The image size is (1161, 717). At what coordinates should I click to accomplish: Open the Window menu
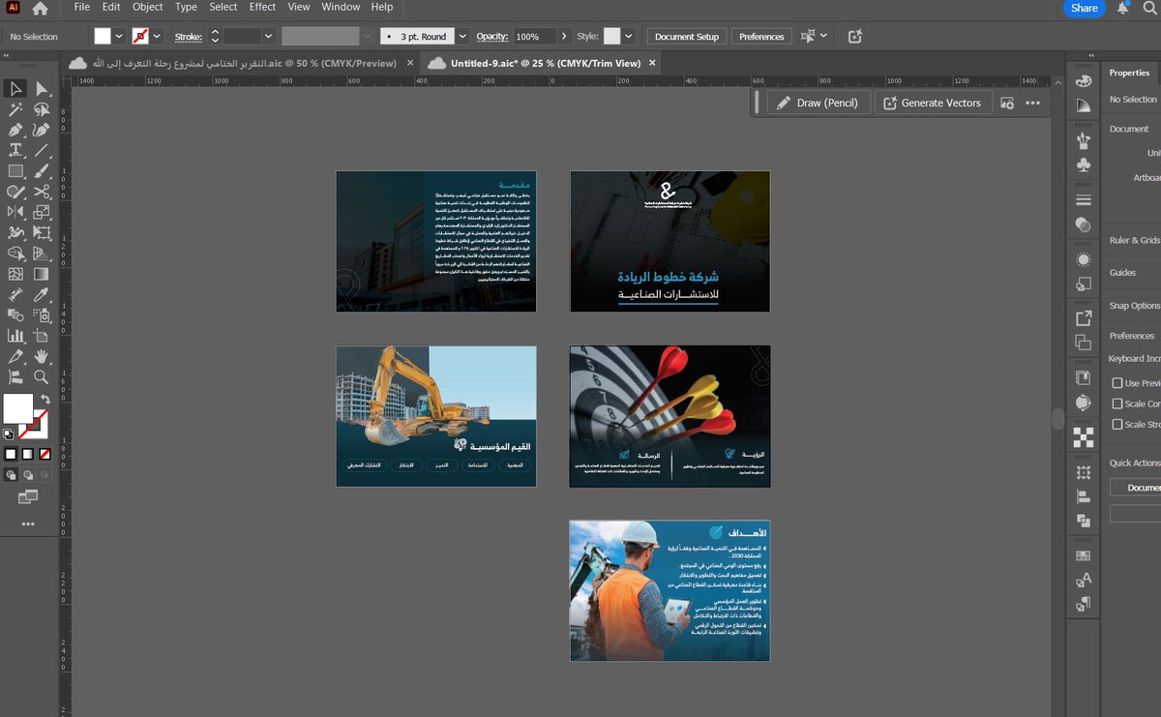pyautogui.click(x=341, y=7)
